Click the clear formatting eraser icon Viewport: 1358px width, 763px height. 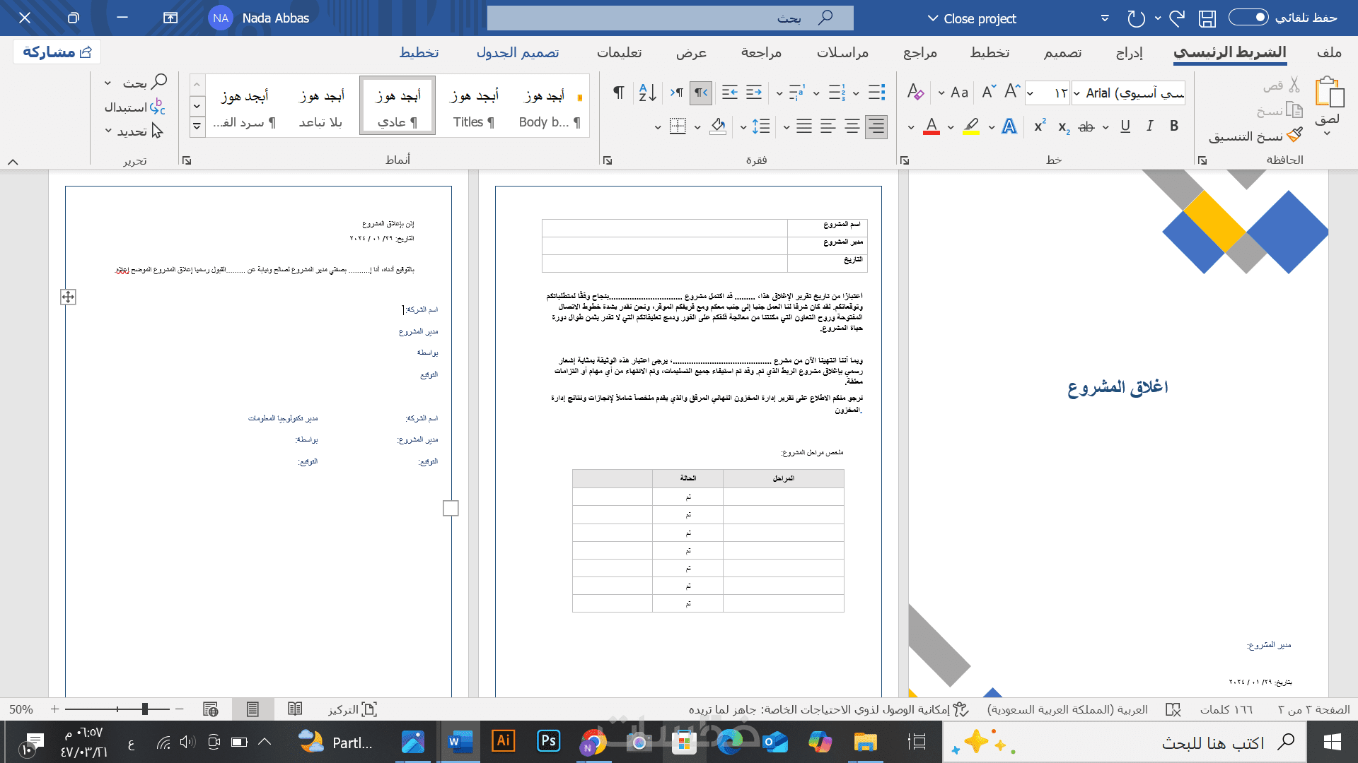click(915, 93)
